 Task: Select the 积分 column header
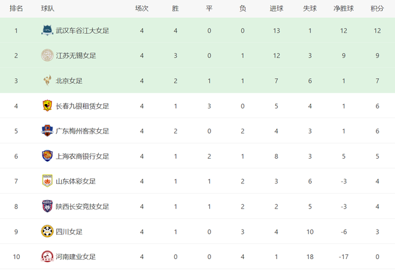point(377,9)
